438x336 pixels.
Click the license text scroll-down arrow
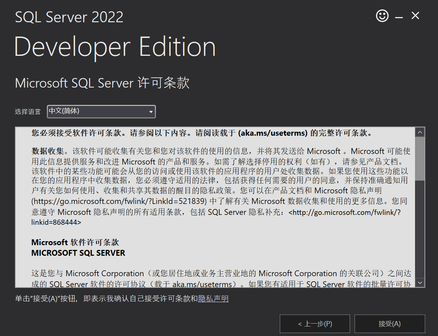[420, 282]
